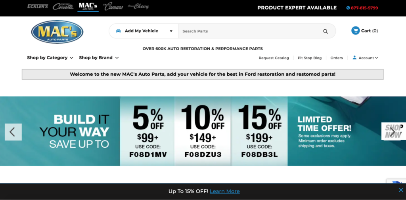Expand the Shop by Category menu
This screenshot has height=200, width=406.
[50, 58]
